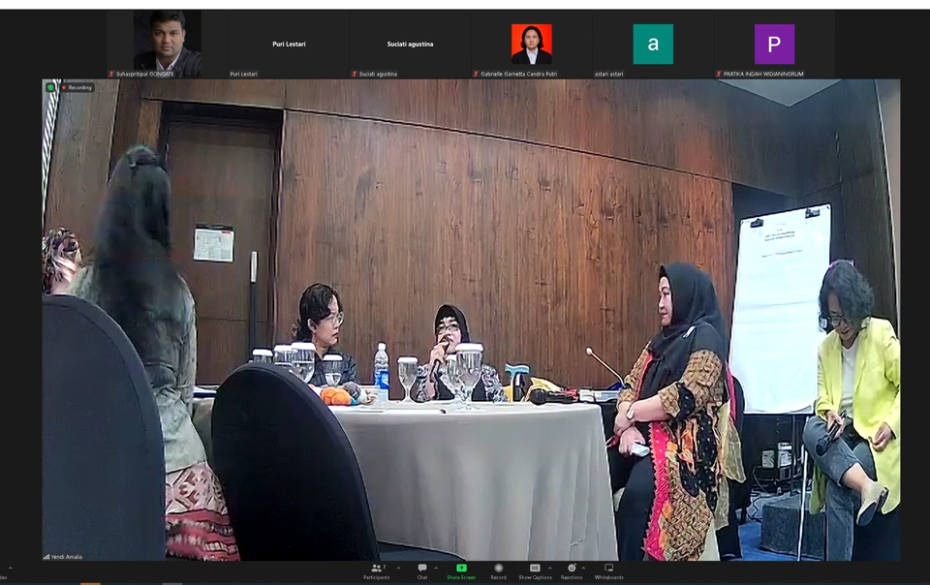Select Suhaspritipal GONGATE's video thumbnail
This screenshot has width=930, height=585.
coord(167,44)
